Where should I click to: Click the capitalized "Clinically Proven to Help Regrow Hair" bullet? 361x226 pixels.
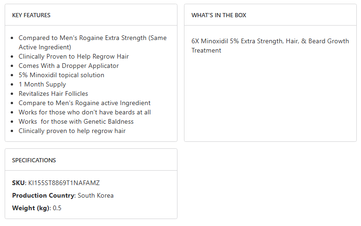pos(74,56)
